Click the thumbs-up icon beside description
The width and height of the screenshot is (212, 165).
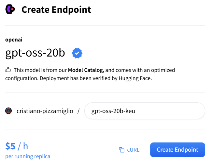coord(8,70)
